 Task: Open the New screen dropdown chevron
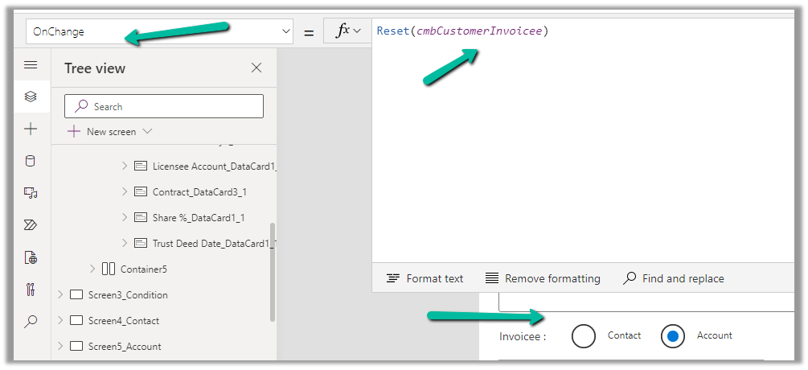point(147,131)
